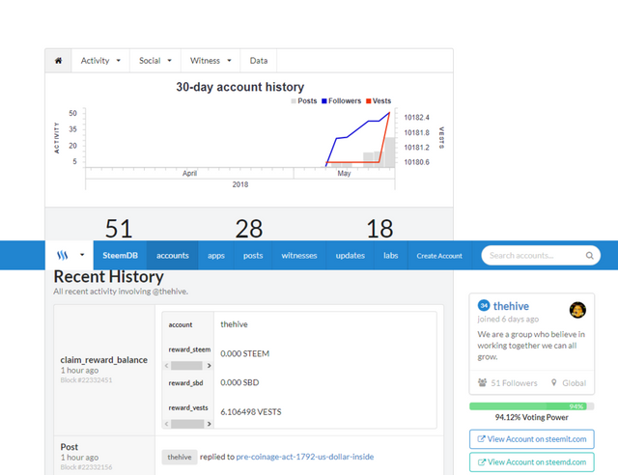This screenshot has height=475, width=618.
Task: Toggle Posts series in chart legend
Action: click(304, 101)
